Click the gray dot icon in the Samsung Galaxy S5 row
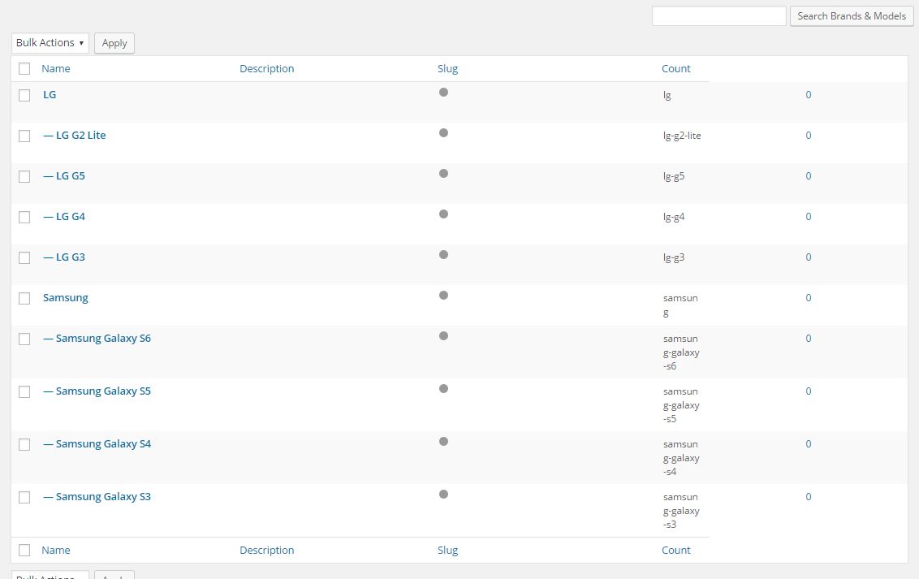The height and width of the screenshot is (579, 919). tap(444, 388)
